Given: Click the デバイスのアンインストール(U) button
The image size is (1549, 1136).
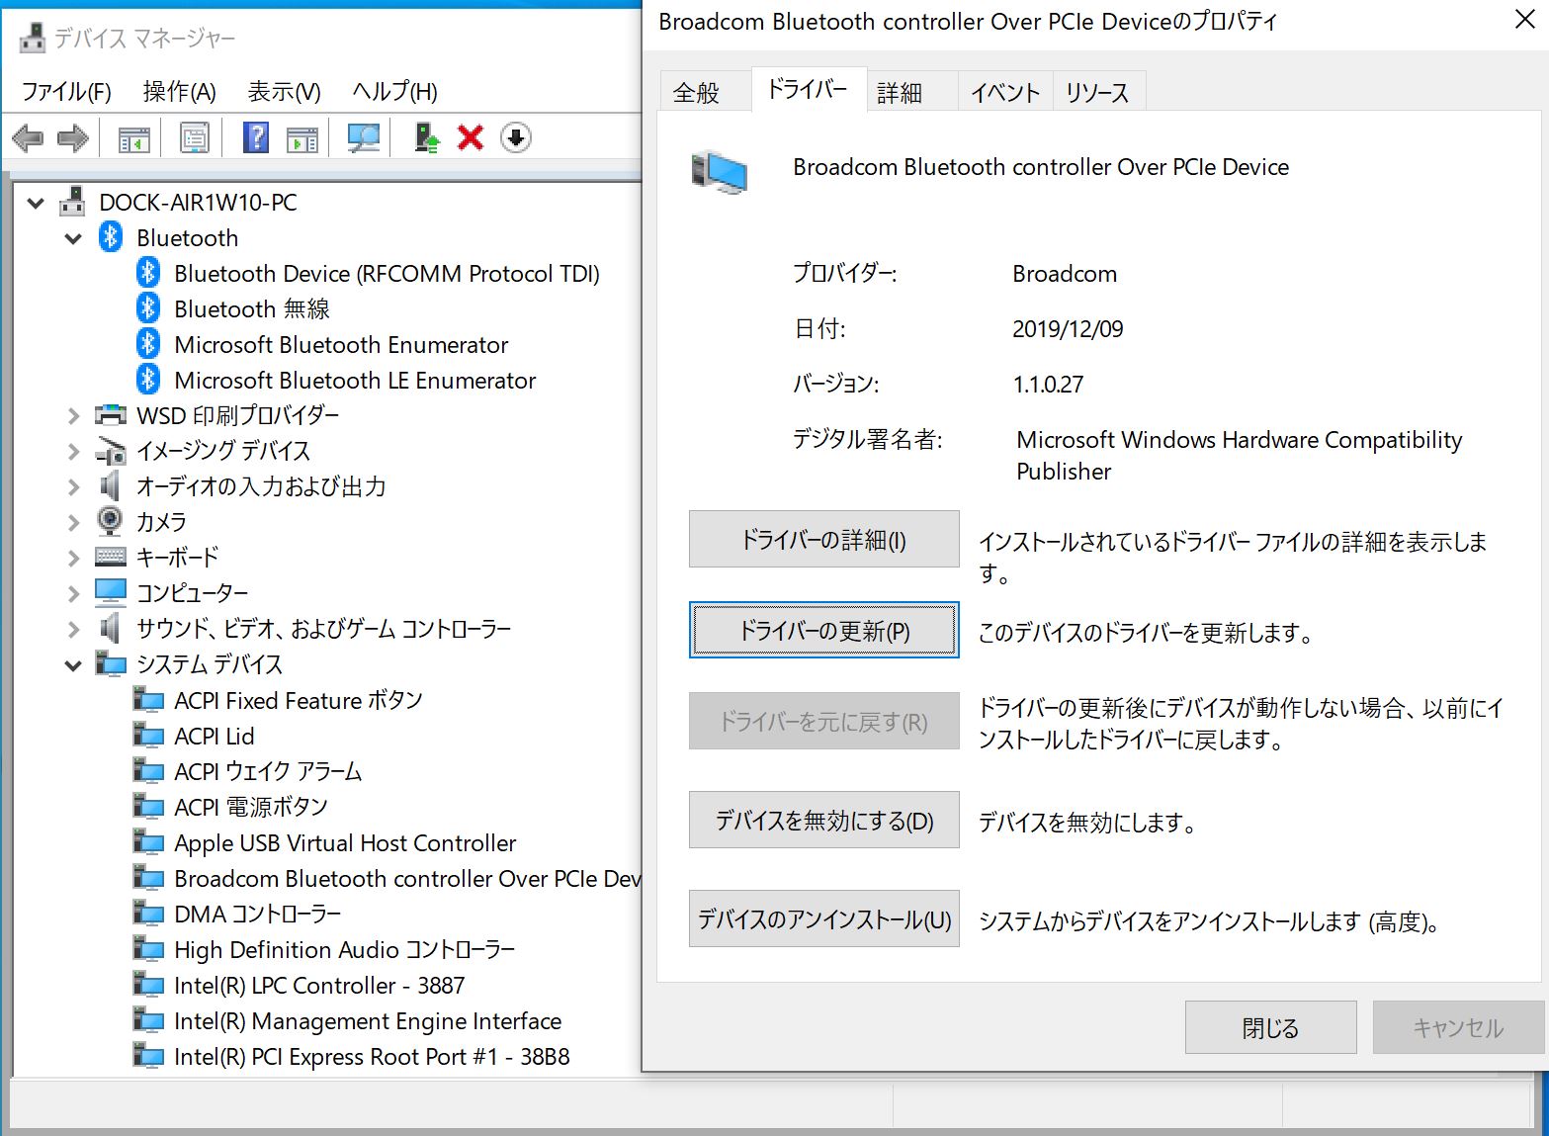Looking at the screenshot, I should (824, 919).
